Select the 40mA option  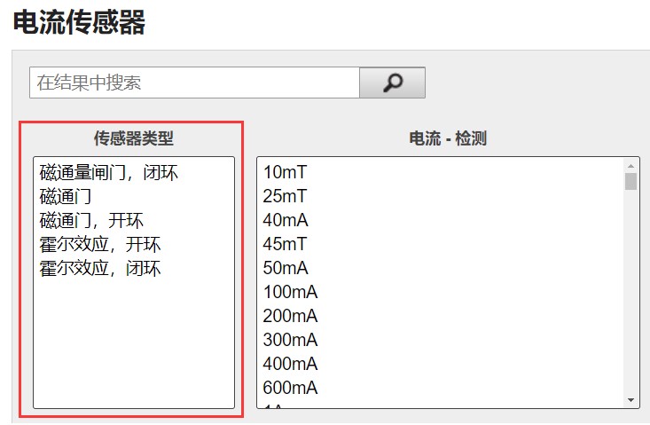[x=286, y=220]
